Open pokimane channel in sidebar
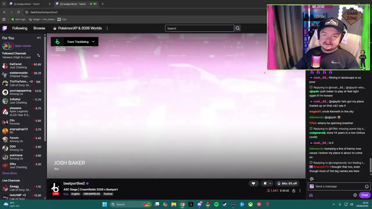The width and height of the screenshot is (372, 209). (22, 157)
